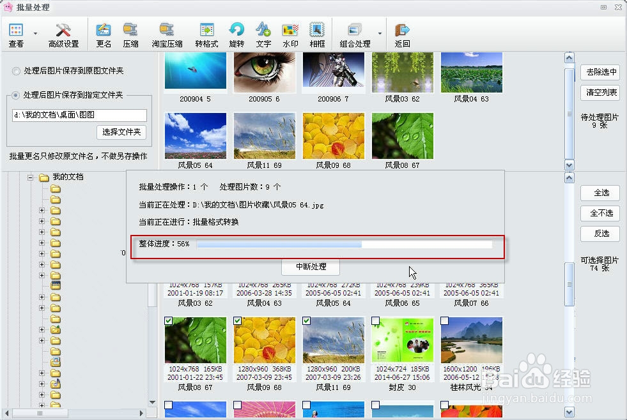
Task: Open the 组合处理 dropdown arrow
Action: 380,34
